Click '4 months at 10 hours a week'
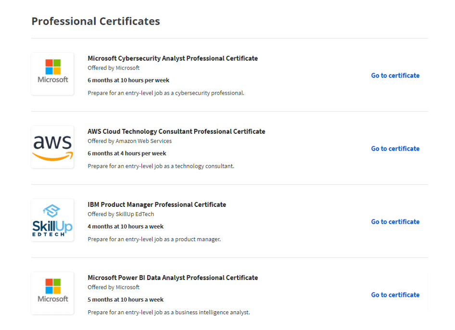Viewport: 455px width, 330px height. pyautogui.click(x=126, y=227)
